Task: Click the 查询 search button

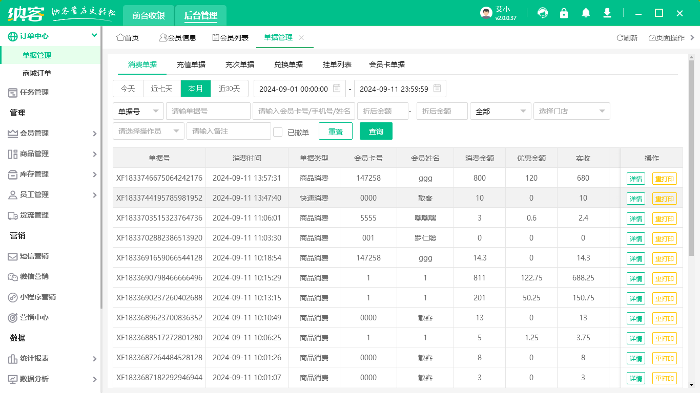Action: [376, 131]
